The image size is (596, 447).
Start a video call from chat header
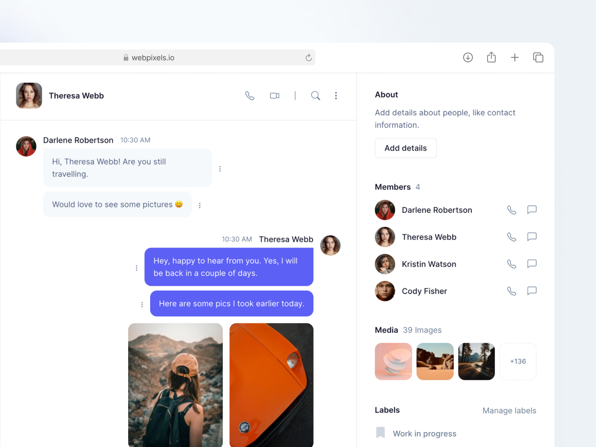point(275,96)
